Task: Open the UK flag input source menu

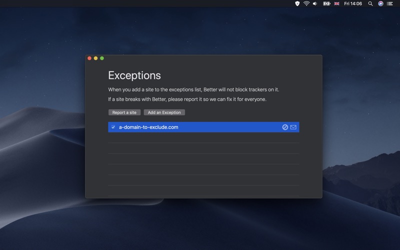Action: (336, 3)
